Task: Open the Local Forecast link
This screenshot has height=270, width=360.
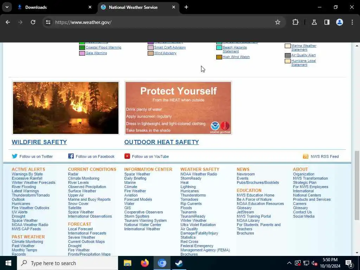Action: click(x=81, y=229)
